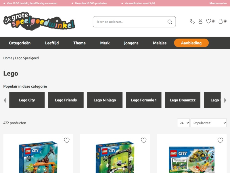Favorite the green Lego City challenge set
Viewport: 230px width, 173px height.
pos(143,140)
